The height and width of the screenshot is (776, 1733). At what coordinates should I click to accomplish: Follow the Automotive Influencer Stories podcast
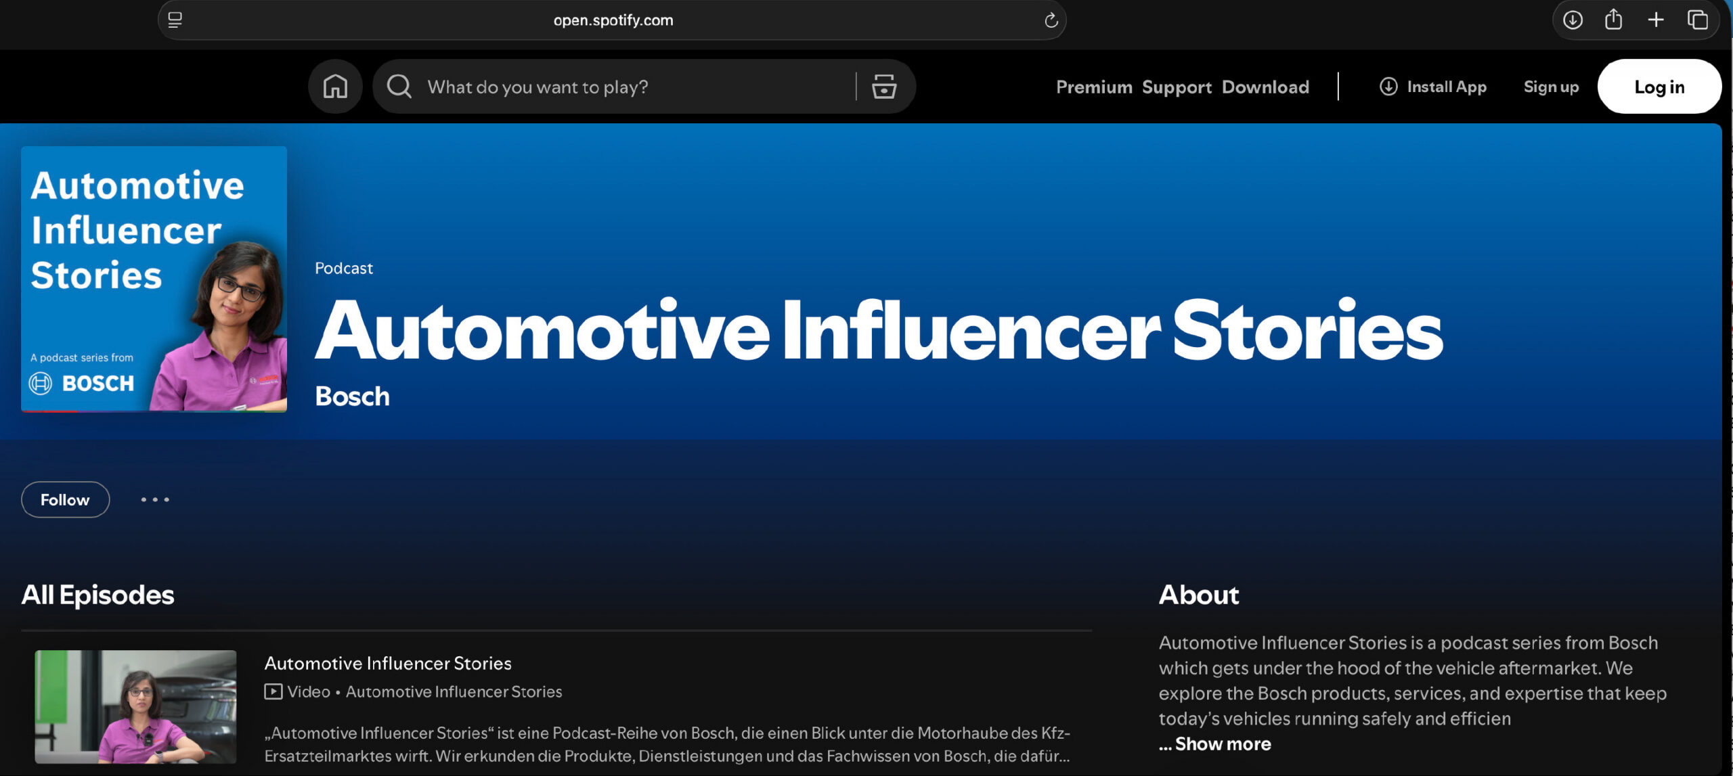coord(65,500)
